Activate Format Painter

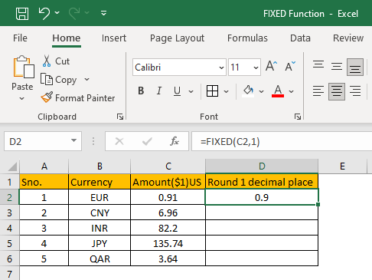pos(78,98)
